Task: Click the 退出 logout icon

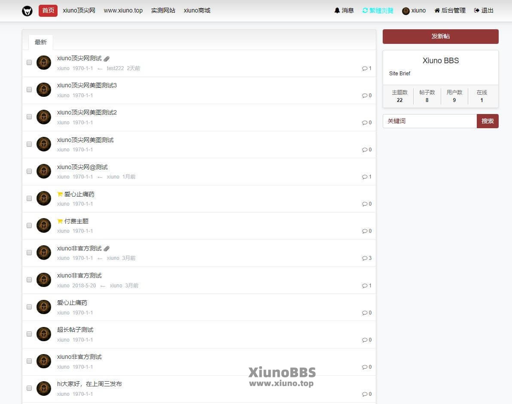Action: point(477,10)
